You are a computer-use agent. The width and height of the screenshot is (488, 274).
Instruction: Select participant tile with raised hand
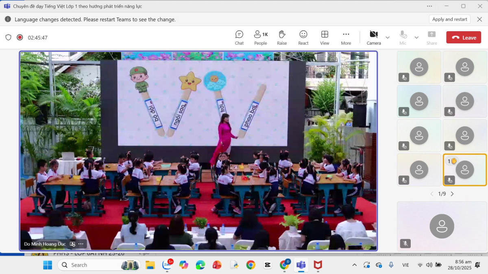[x=464, y=170]
